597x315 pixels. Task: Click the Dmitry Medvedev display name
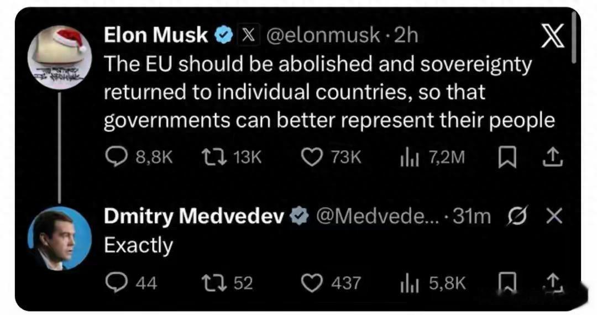(194, 217)
